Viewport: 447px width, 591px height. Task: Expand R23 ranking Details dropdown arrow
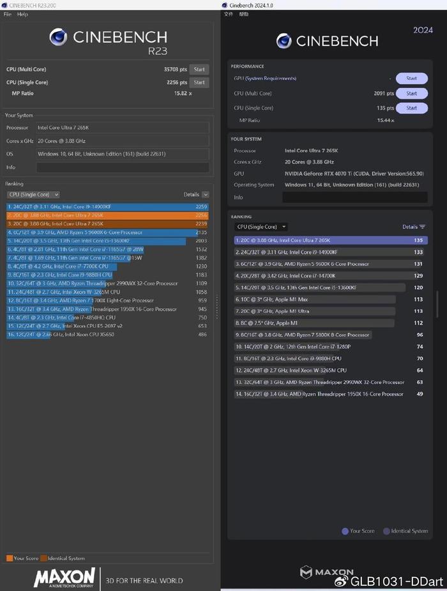(206, 194)
